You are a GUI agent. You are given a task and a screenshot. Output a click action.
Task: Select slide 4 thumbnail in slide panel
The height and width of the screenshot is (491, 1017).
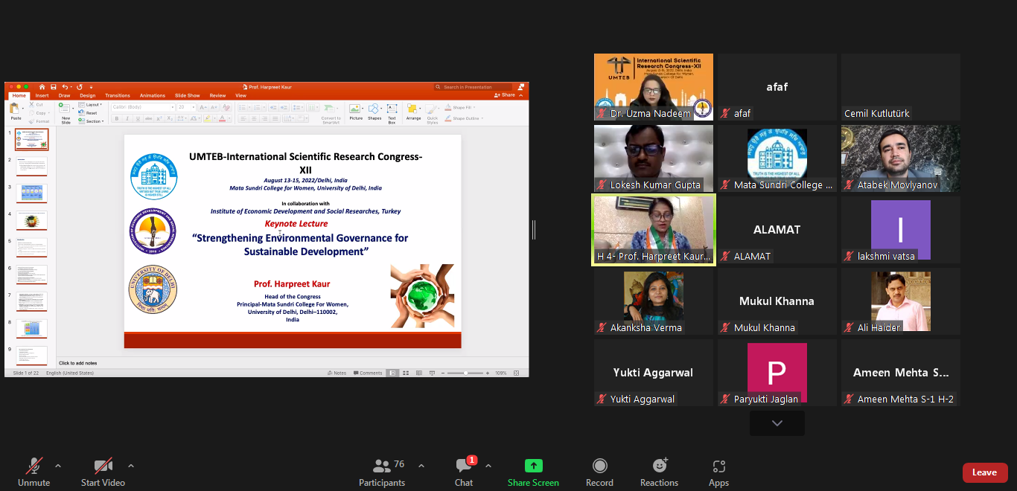tap(31, 220)
